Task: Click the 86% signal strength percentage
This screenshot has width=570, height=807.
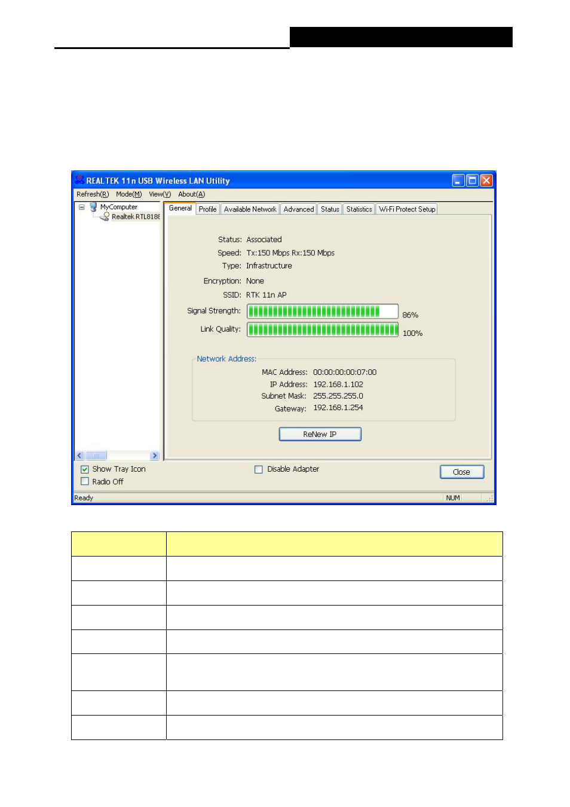Action: point(410,315)
